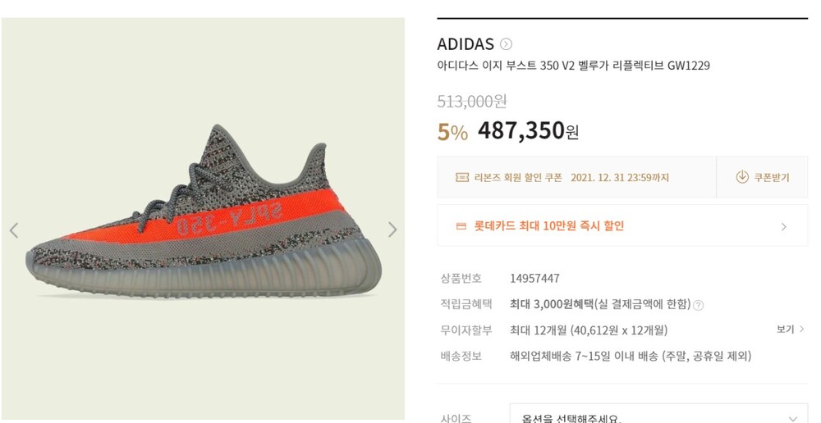Show the next product image
Viewport: 821px width, 423px height.
click(x=392, y=229)
